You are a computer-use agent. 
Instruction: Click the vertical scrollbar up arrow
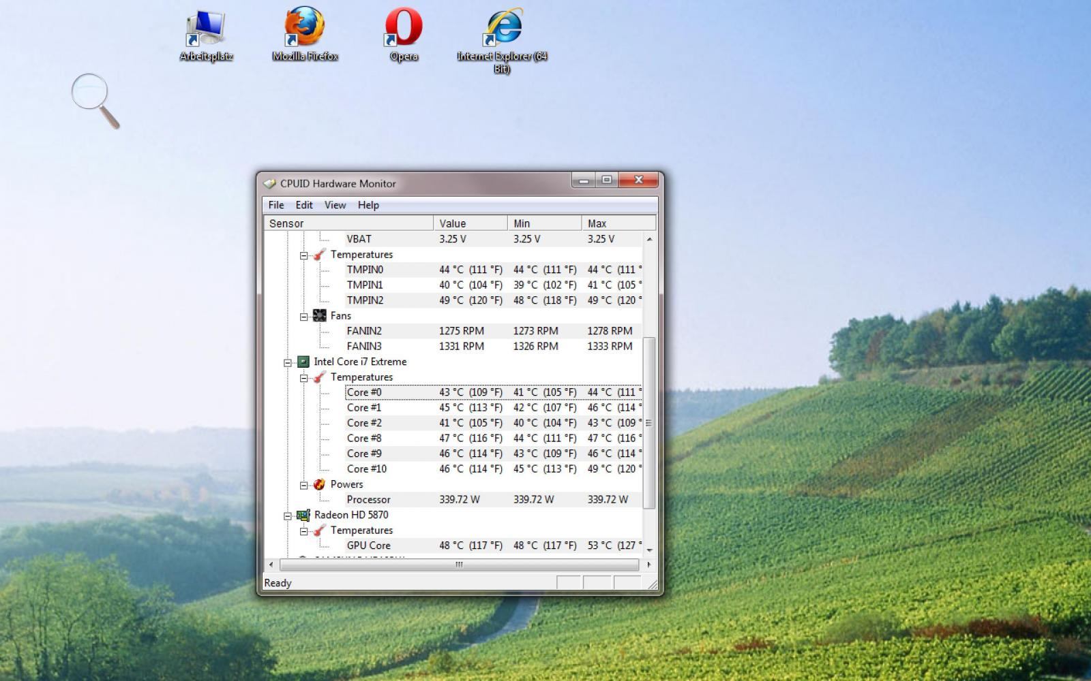[649, 239]
